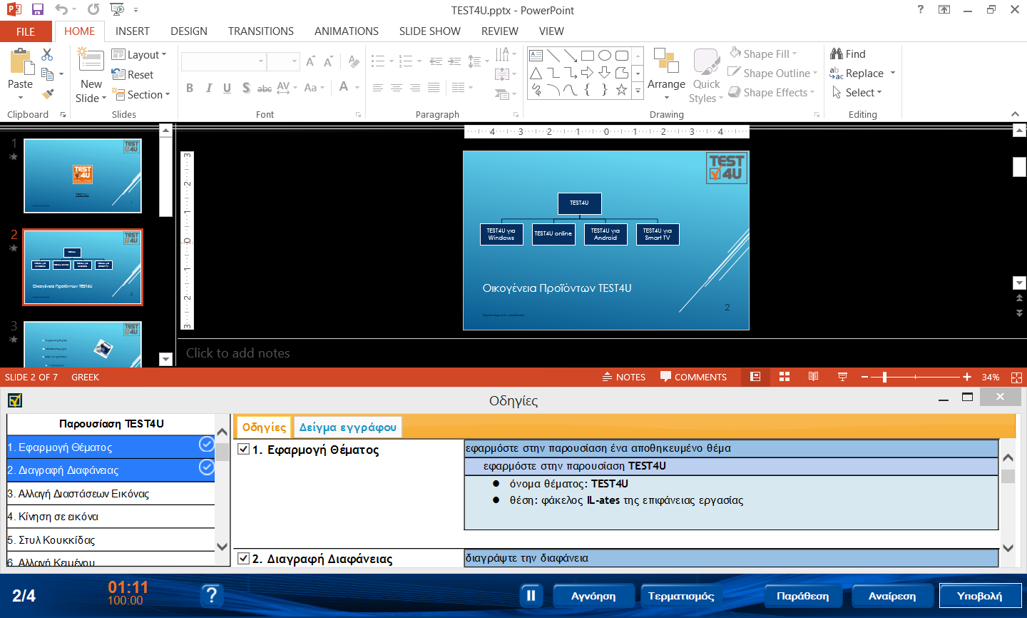This screenshot has width=1027, height=618.
Task: Open the TRANSITIONS ribbon tab
Action: coord(261,31)
